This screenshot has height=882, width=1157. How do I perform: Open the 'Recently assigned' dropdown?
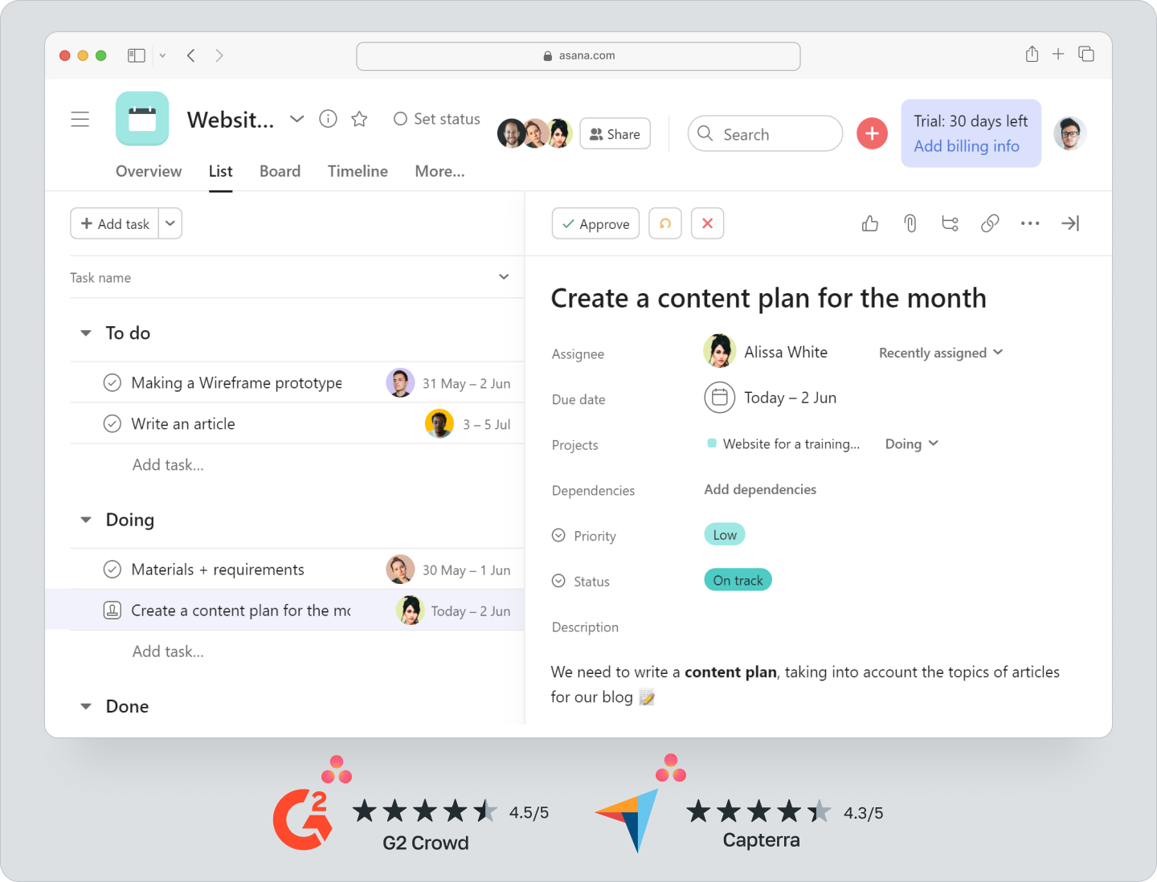(940, 353)
